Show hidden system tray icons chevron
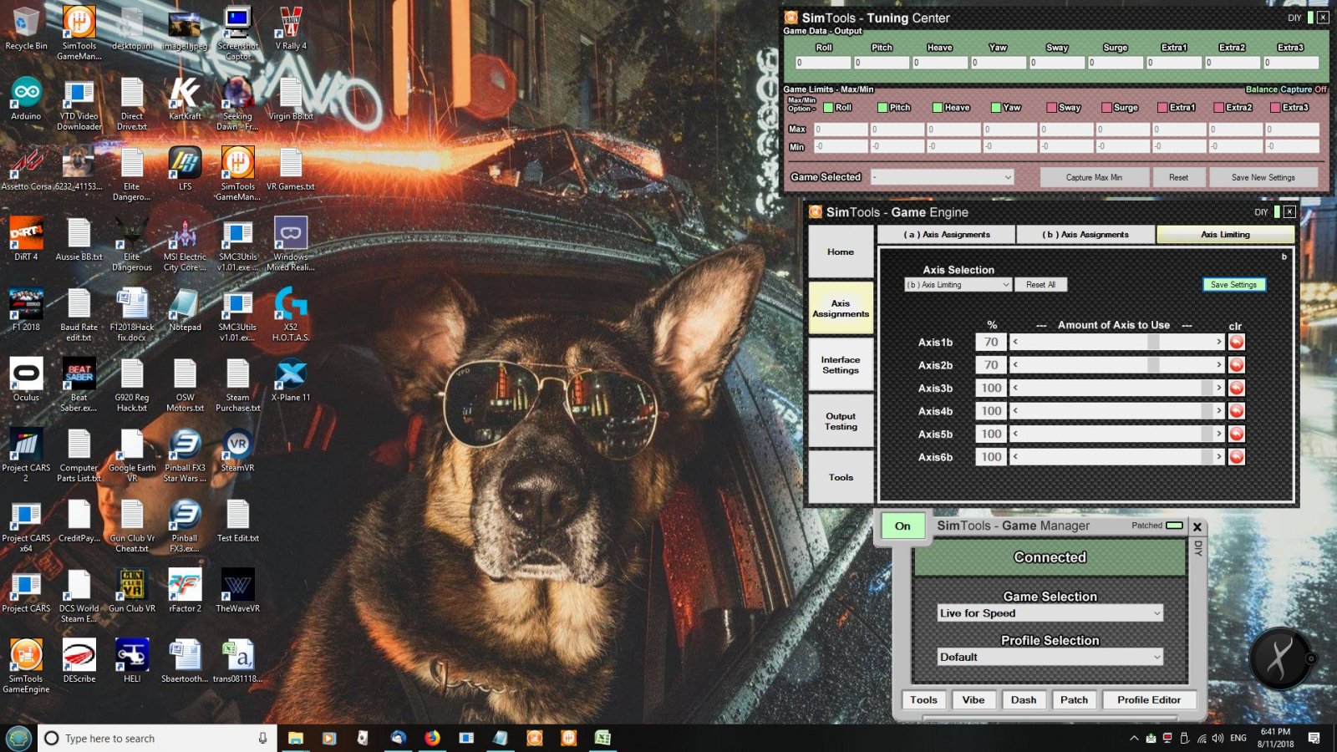This screenshot has height=752, width=1337. point(1134,738)
